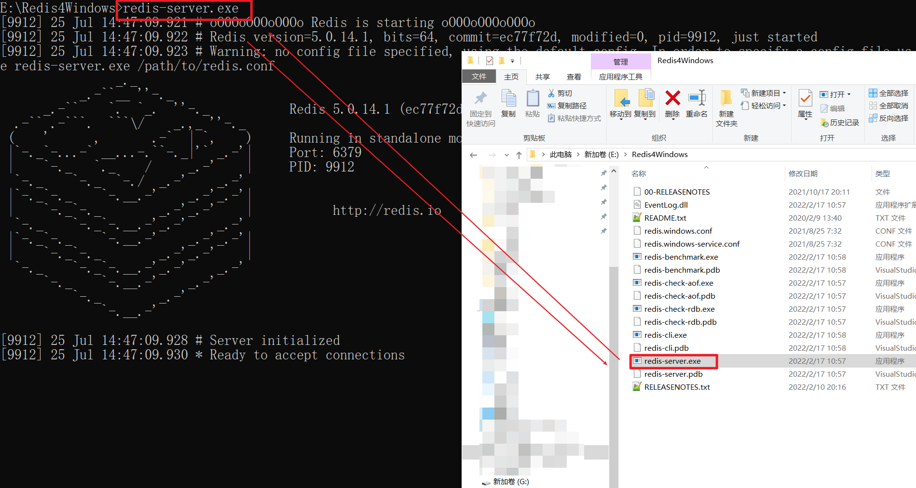916x488 pixels.
Task: Open the Properties (属性) checkmark icon
Action: 805,99
